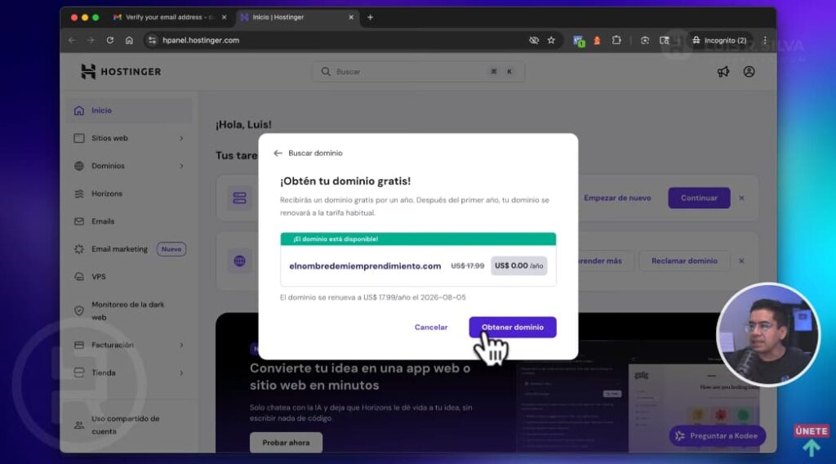The image size is (836, 464).
Task: Reload the page
Action: (110, 40)
